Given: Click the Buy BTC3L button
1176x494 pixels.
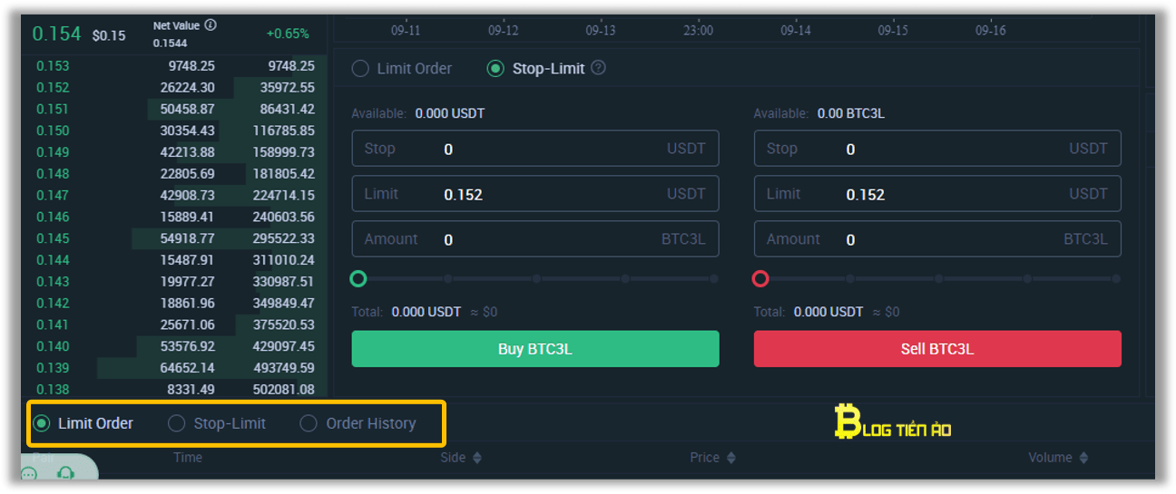Looking at the screenshot, I should (x=535, y=349).
